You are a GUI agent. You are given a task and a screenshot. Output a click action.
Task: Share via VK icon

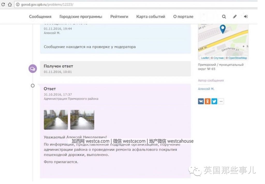pyautogui.click(x=201, y=101)
